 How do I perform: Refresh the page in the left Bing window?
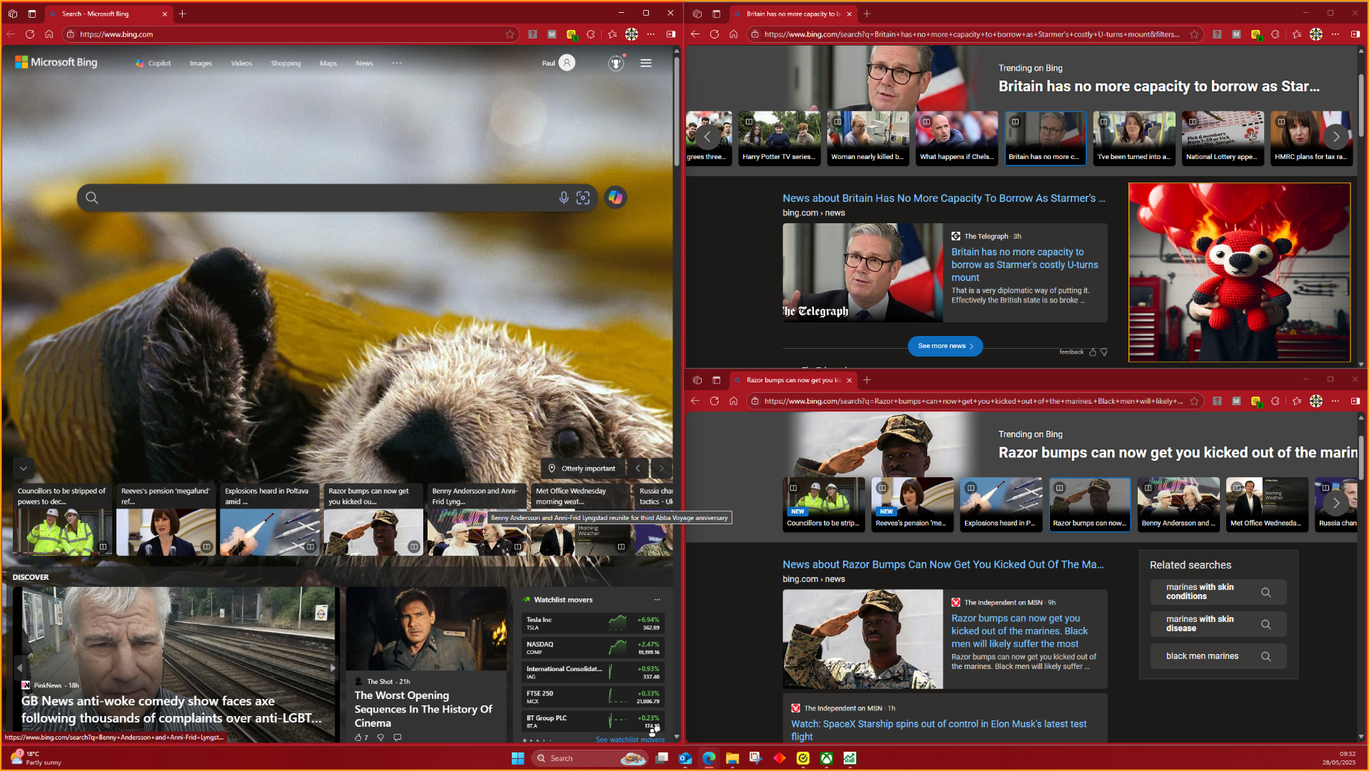coord(29,34)
